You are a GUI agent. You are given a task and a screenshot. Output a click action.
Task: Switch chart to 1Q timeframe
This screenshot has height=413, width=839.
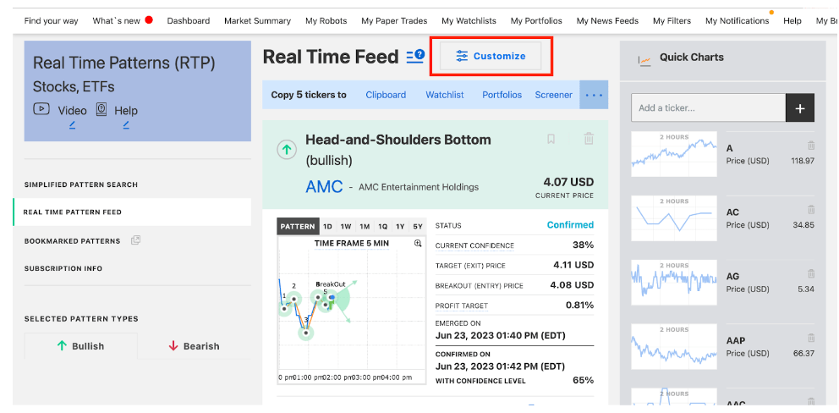[382, 226]
